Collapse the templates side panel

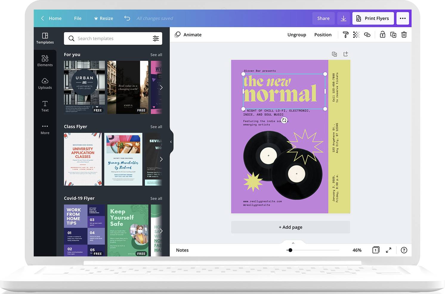pyautogui.click(x=171, y=142)
